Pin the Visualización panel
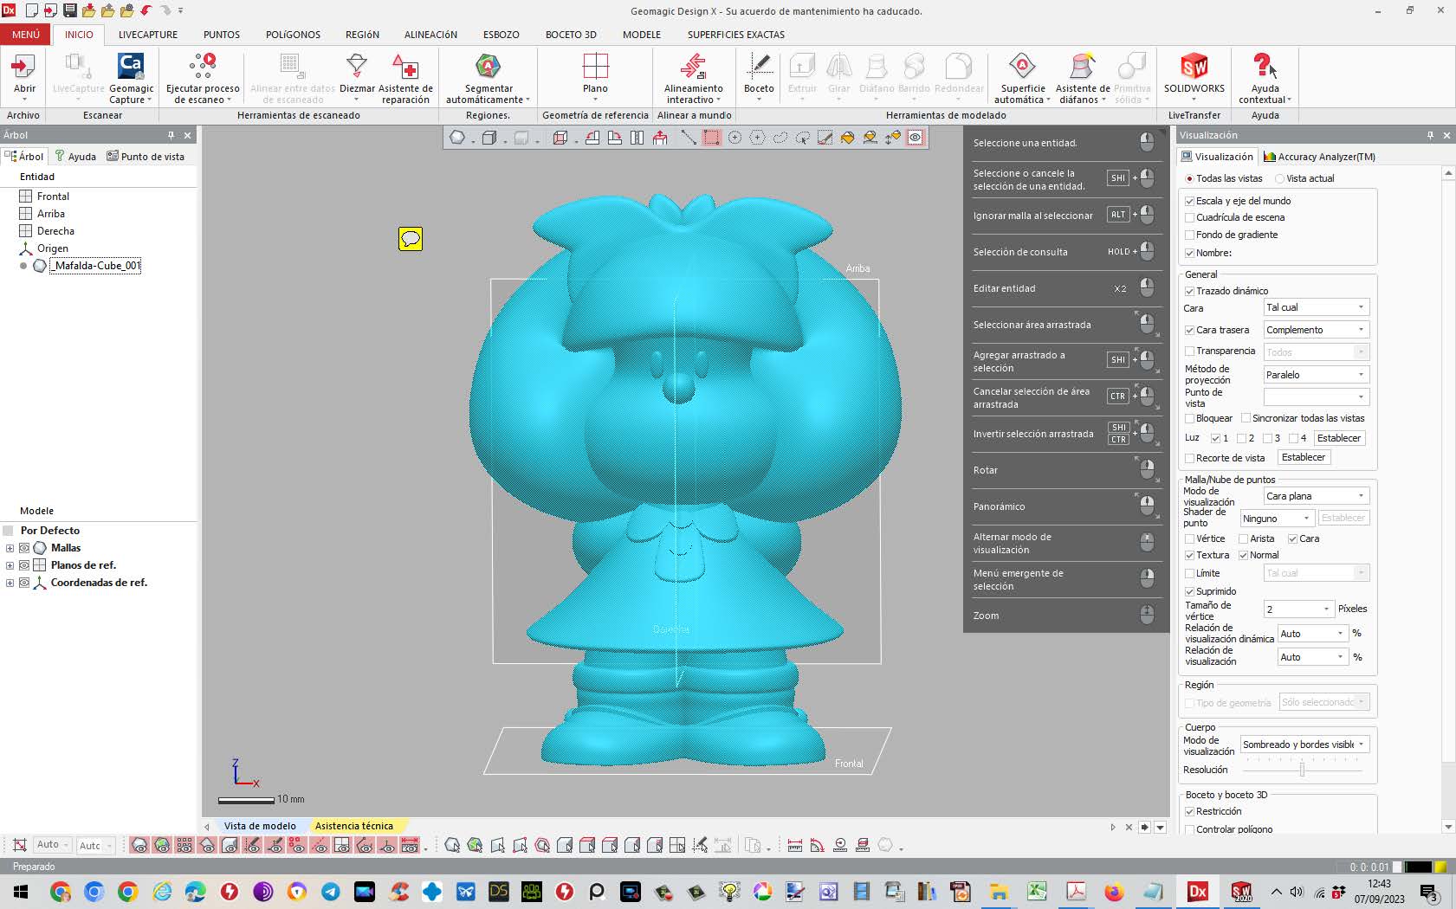The height and width of the screenshot is (909, 1456). pyautogui.click(x=1429, y=135)
